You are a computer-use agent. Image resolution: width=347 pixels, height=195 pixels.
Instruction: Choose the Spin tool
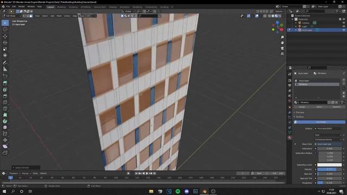point(5,121)
